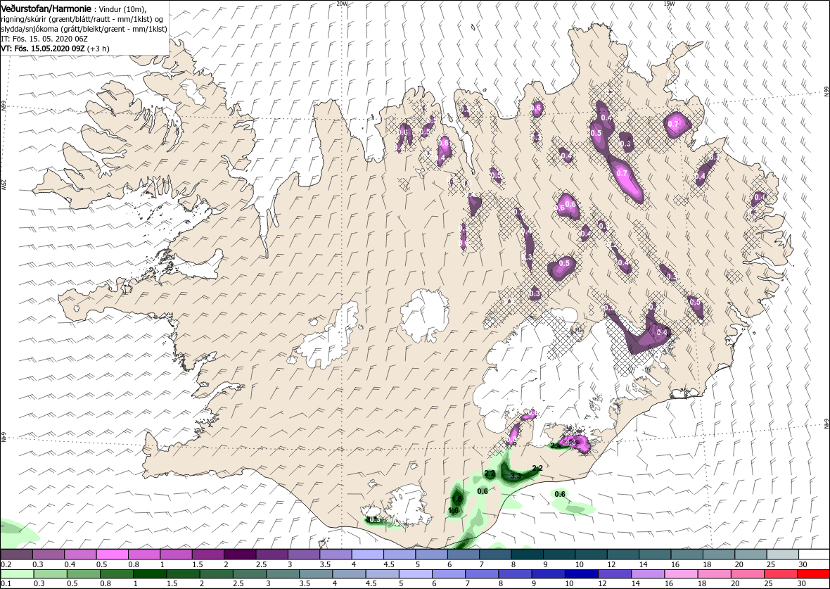The width and height of the screenshot is (830, 589).
Task: Pick the 4 light lavender snow legend swatch
Action: click(x=367, y=555)
